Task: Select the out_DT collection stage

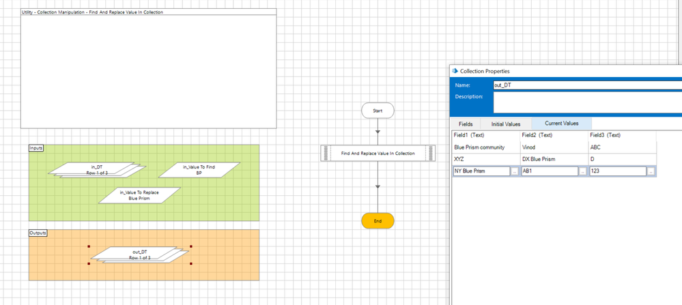Action: [139, 255]
